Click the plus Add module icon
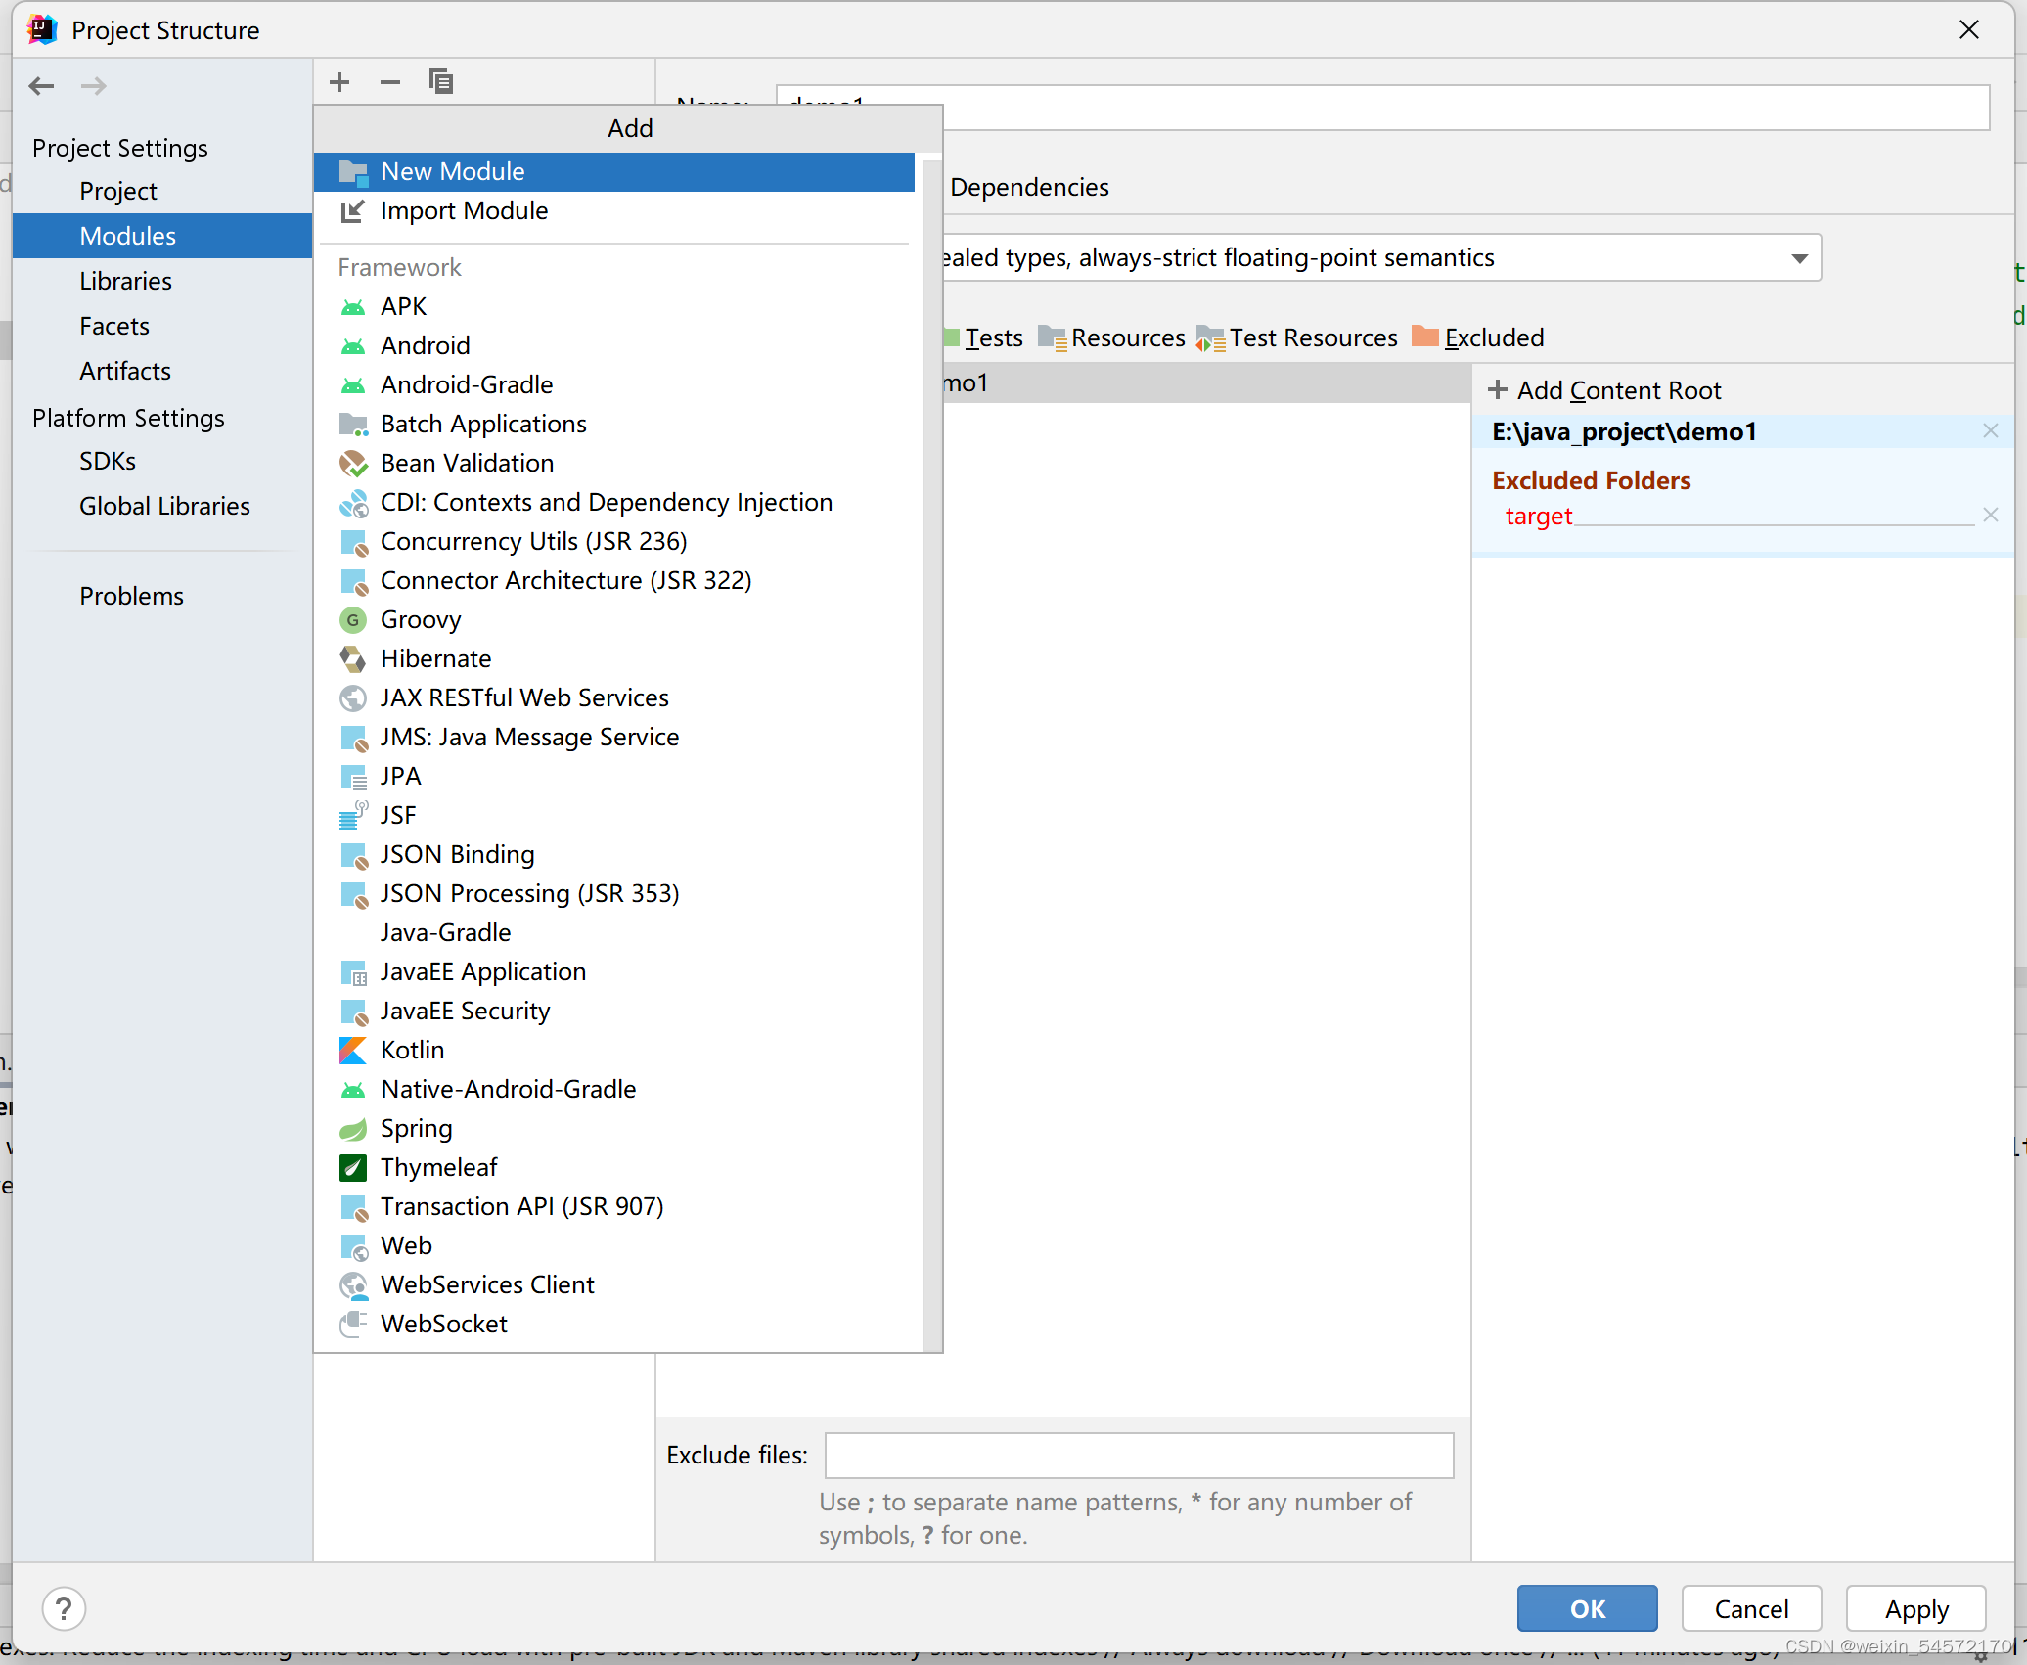 click(339, 82)
